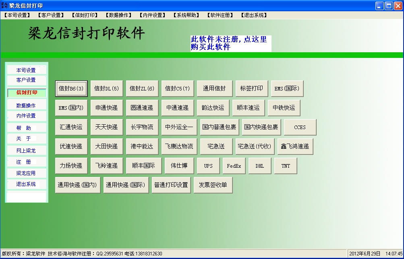Select 信封打印 in the sidebar

click(x=27, y=92)
